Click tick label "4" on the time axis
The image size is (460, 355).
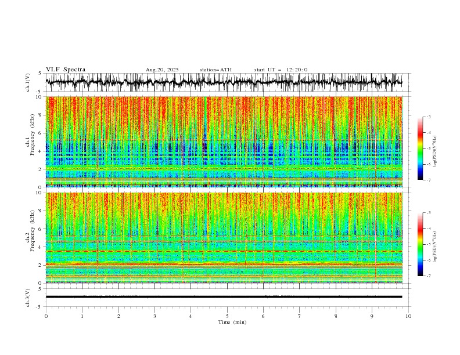pos(191,316)
